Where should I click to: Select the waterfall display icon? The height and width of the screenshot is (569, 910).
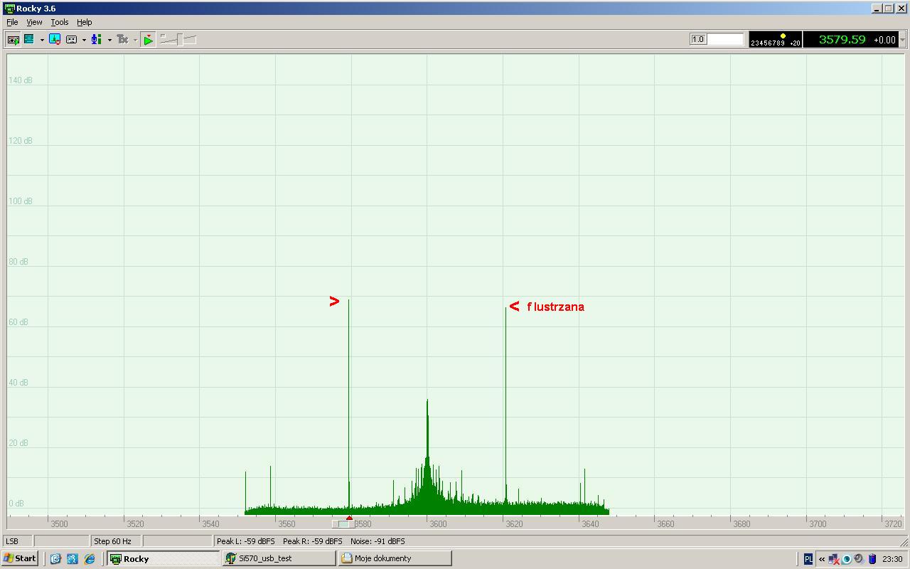[x=29, y=40]
